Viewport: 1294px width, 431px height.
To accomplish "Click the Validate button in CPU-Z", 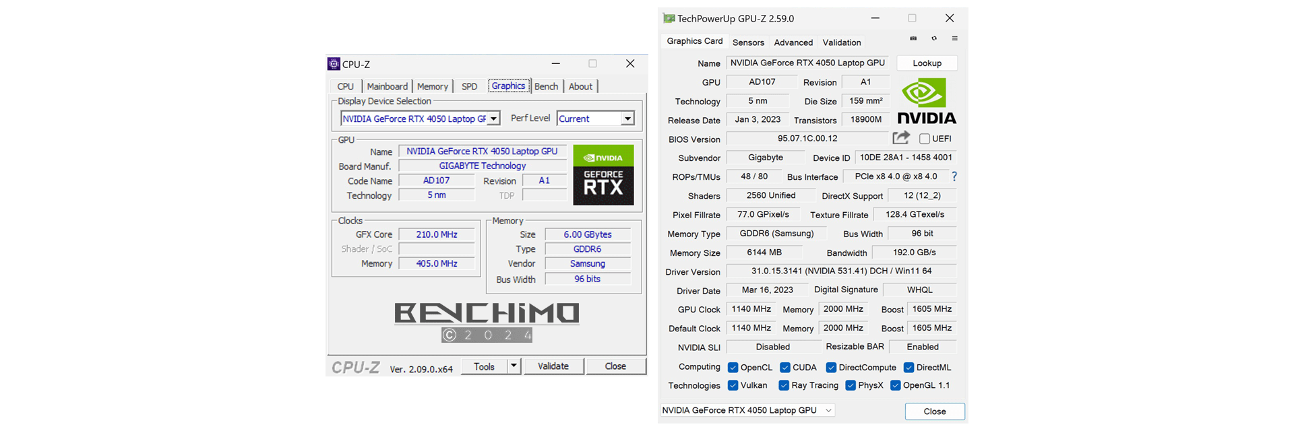I will tap(553, 366).
